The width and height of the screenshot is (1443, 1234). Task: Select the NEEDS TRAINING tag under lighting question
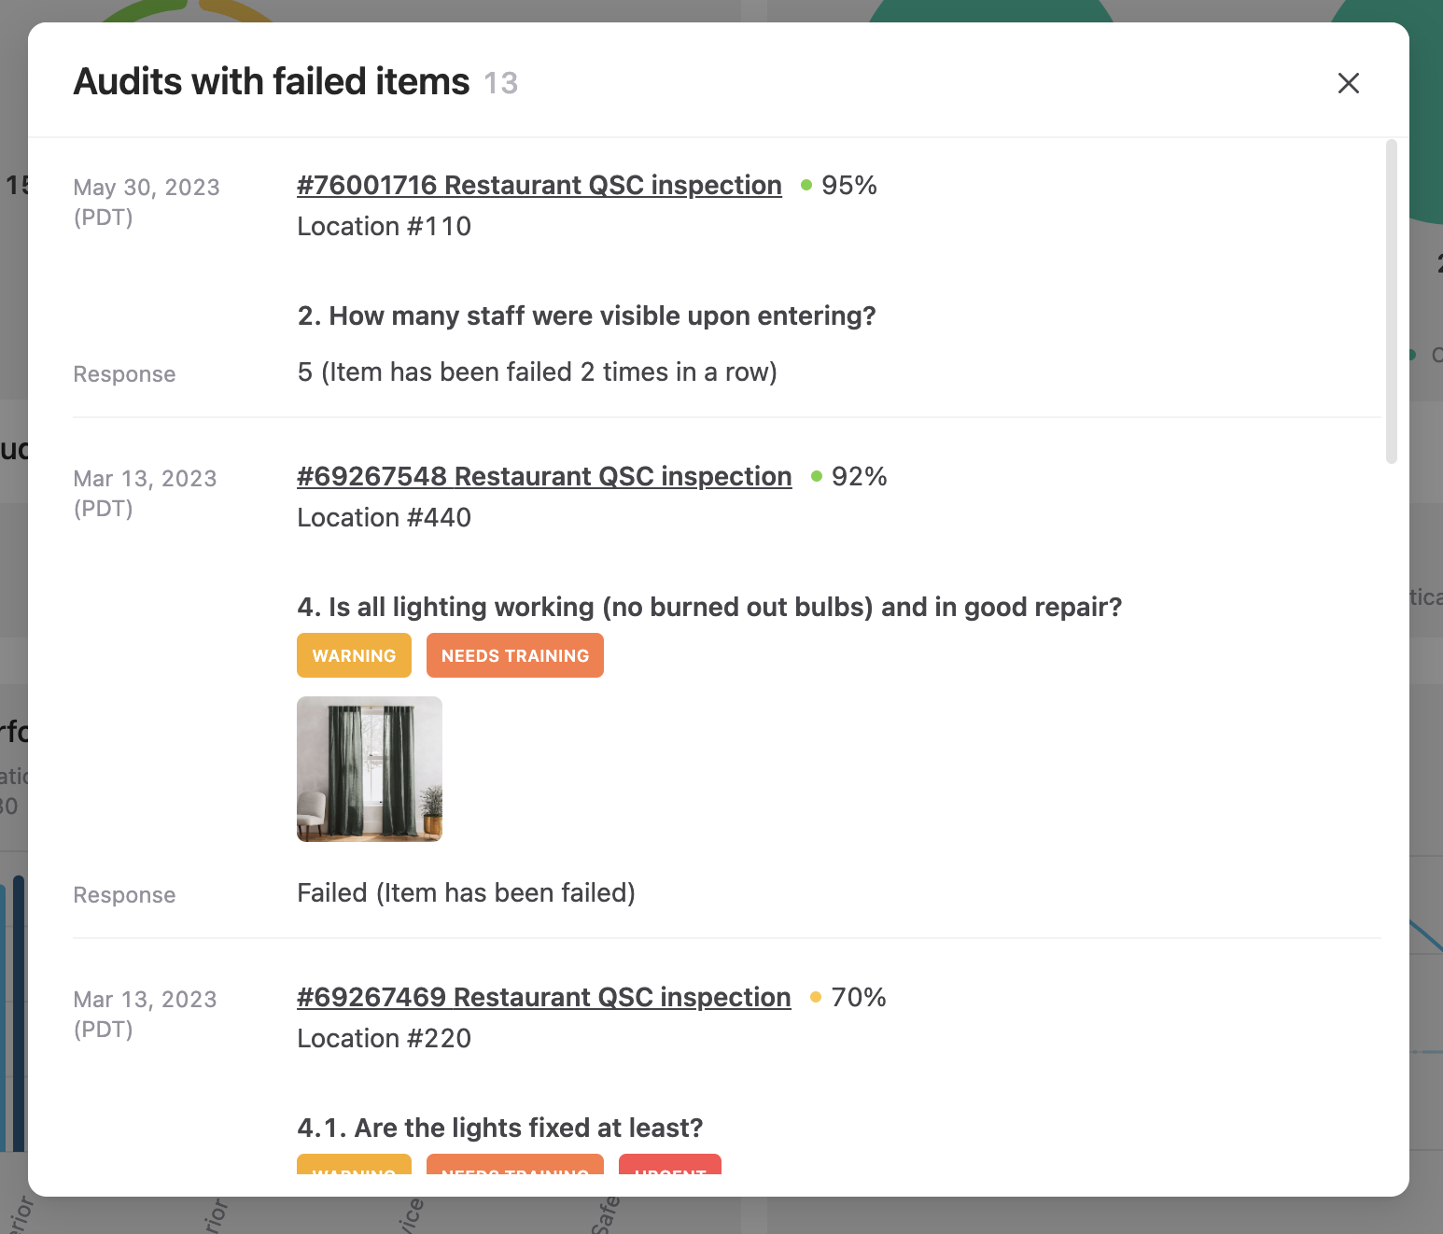pos(514,655)
